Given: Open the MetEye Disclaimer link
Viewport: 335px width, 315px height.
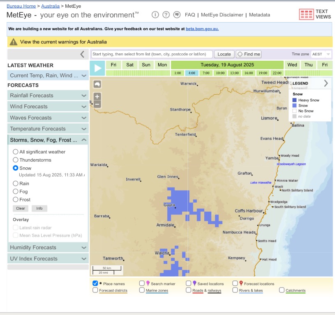Looking at the screenshot, I should (222, 15).
